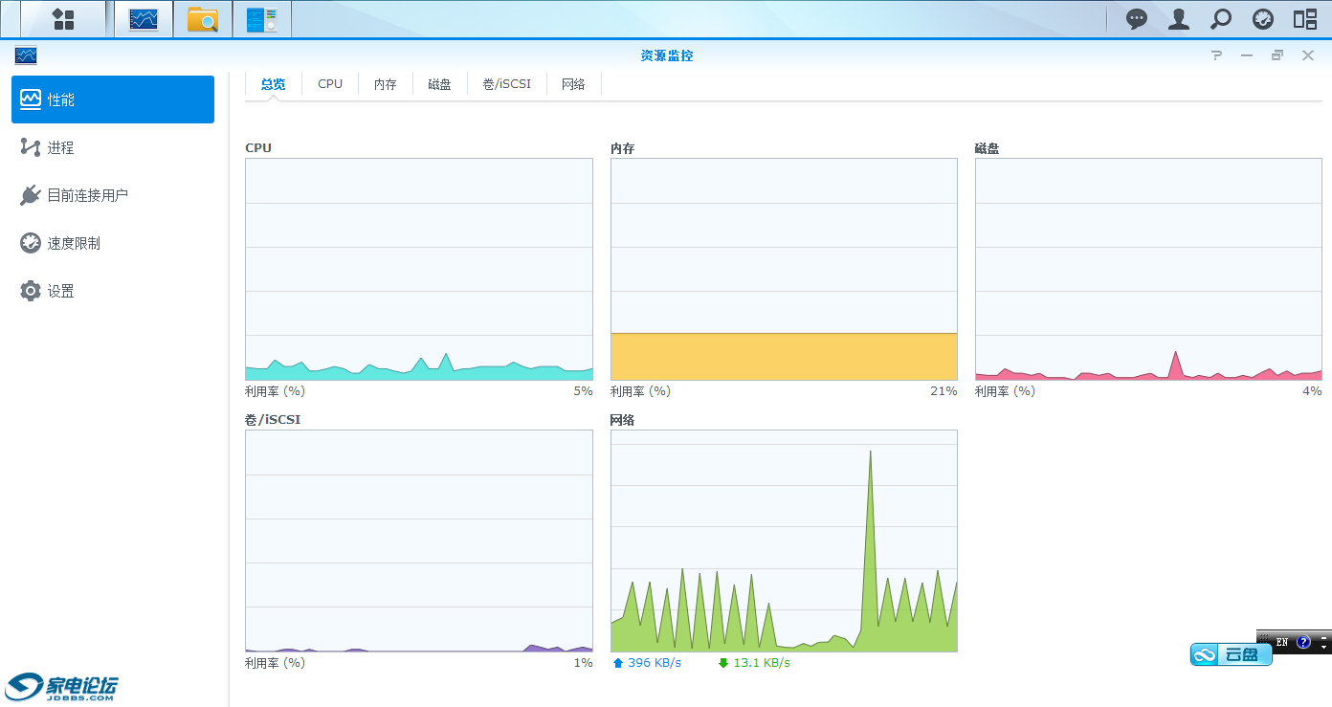Close the 资源监控 window
Screen dimensions: 1332x707
point(1308,55)
